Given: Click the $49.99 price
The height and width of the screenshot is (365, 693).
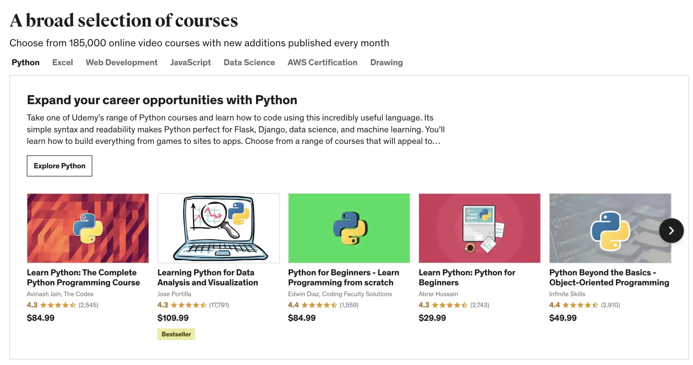Looking at the screenshot, I should pos(563,318).
